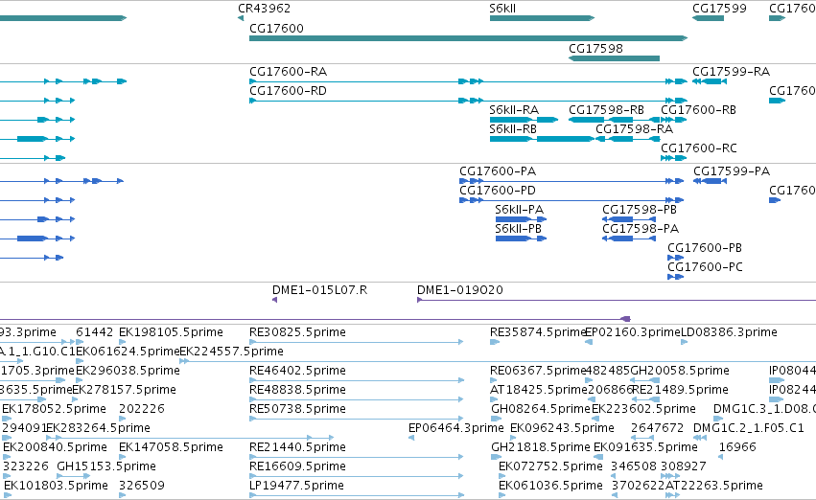Select the RE16609.5prime EST label
Screen dimensions: 816x500
(x=297, y=466)
